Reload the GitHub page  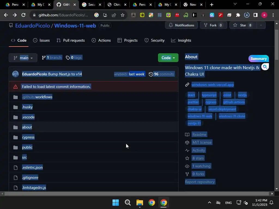point(23,15)
